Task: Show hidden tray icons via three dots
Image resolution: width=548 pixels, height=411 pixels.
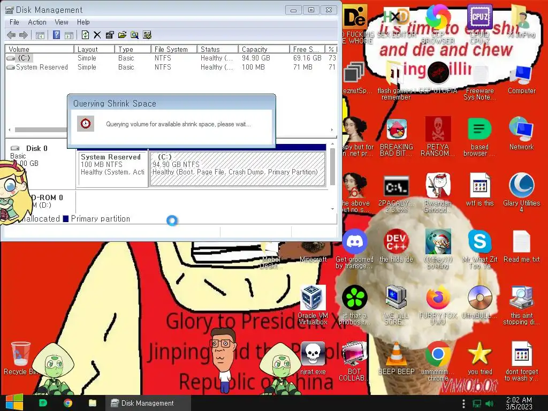Action: (463, 404)
